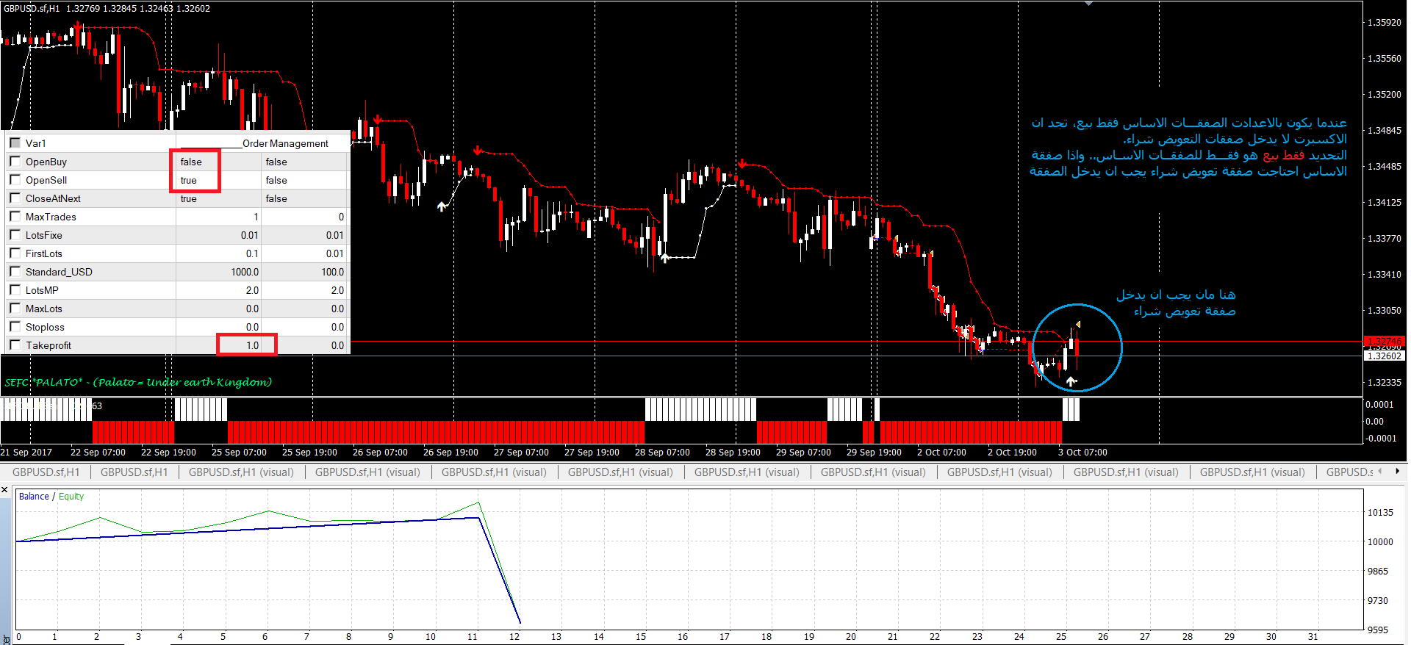Tick the Stoploss parameter checkbox
The width and height of the screenshot is (1411, 645).
coord(15,326)
